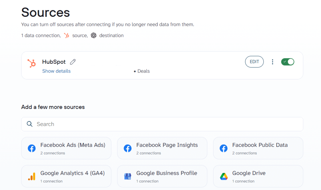
Task: Click the Google Business Profile icon
Action: click(127, 176)
